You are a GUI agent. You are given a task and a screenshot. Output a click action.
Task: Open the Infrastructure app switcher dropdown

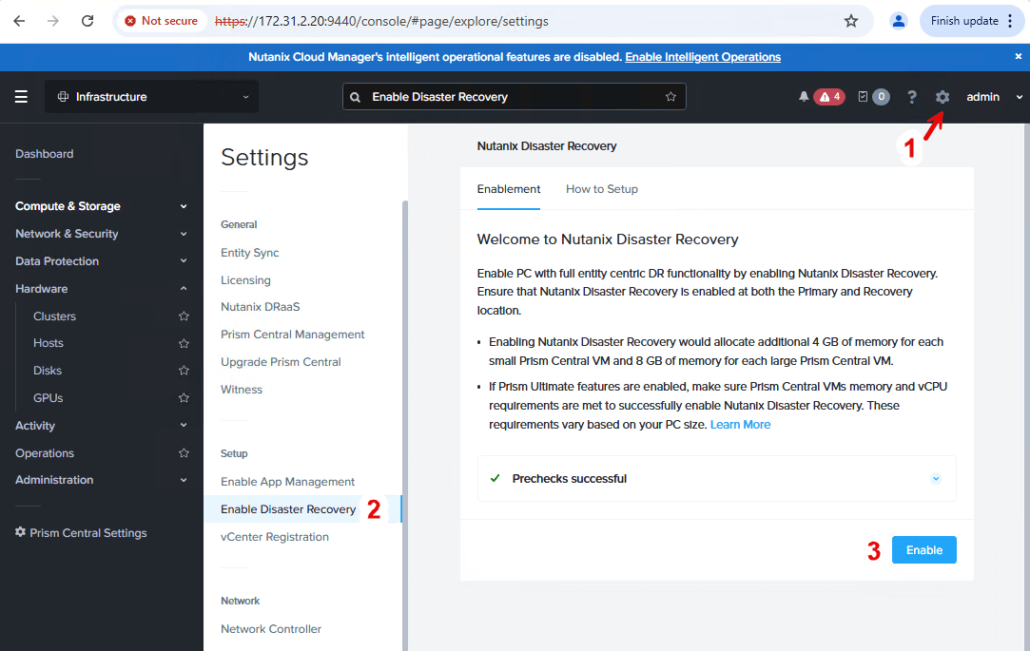(x=152, y=97)
